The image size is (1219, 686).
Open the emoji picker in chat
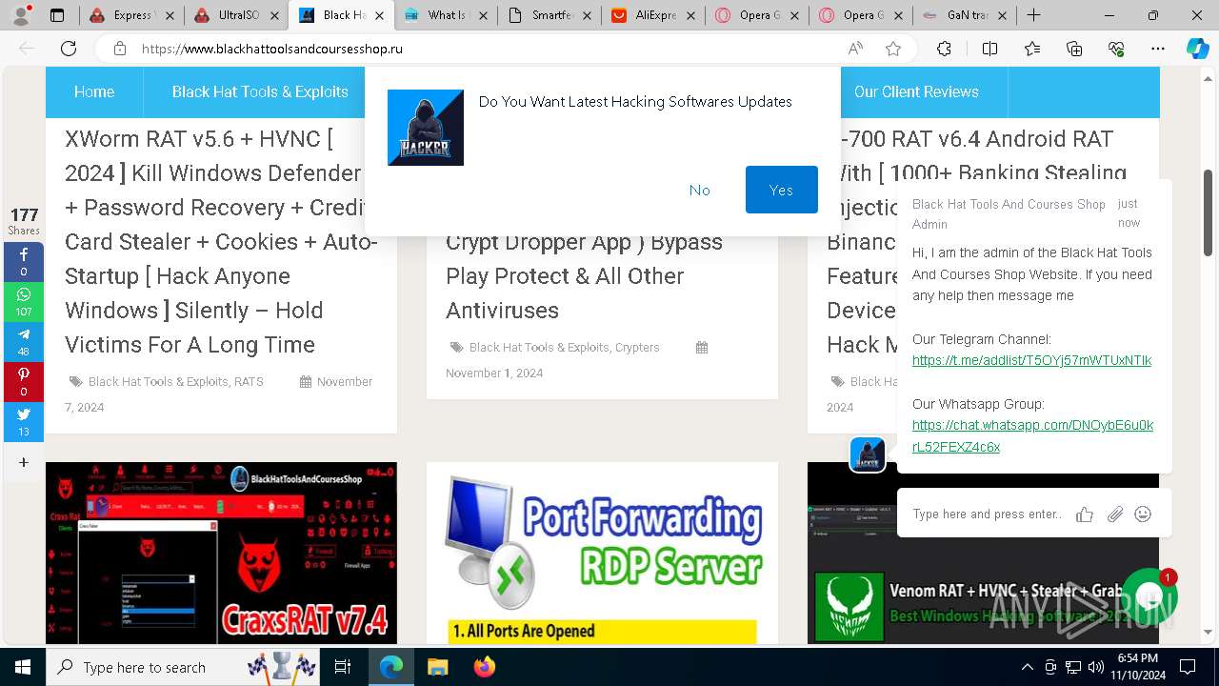(x=1144, y=514)
